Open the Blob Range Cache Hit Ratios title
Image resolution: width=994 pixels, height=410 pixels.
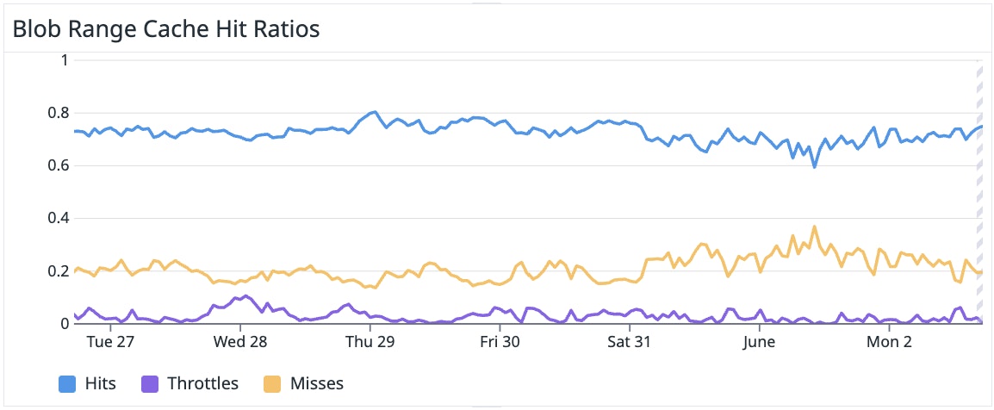(165, 29)
